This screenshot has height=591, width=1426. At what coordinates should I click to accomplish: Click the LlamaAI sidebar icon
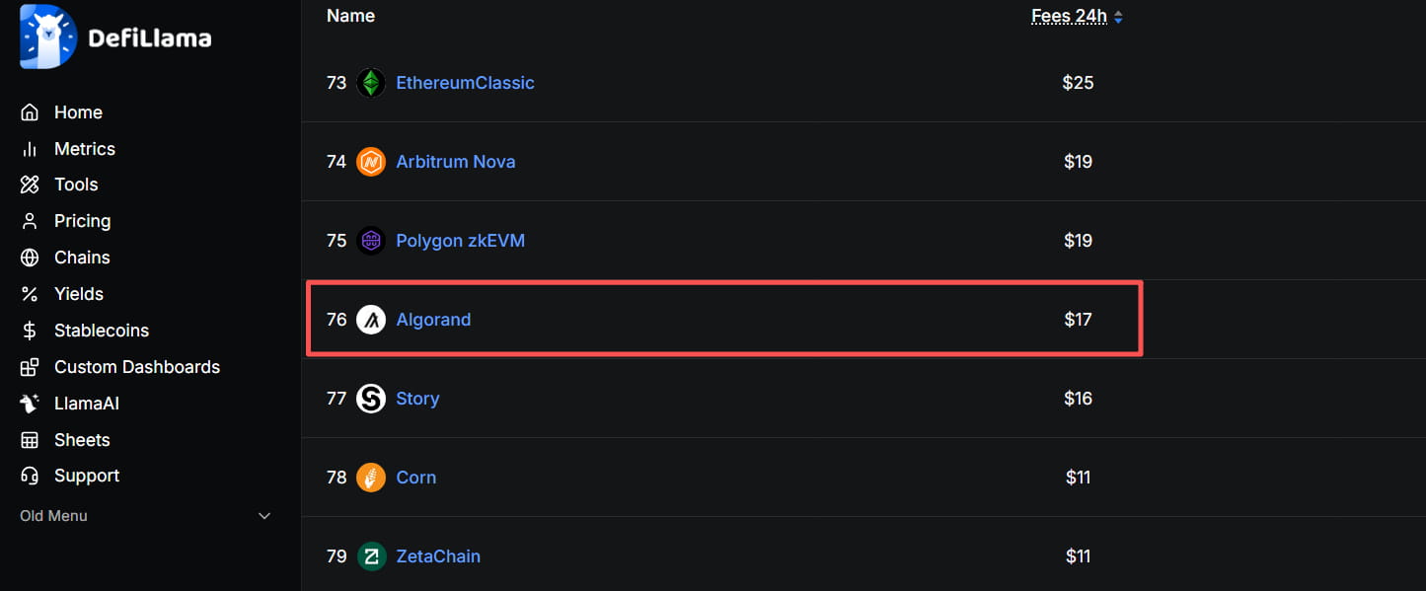point(30,404)
